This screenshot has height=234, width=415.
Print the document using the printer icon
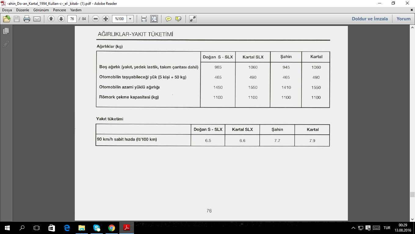[27, 19]
